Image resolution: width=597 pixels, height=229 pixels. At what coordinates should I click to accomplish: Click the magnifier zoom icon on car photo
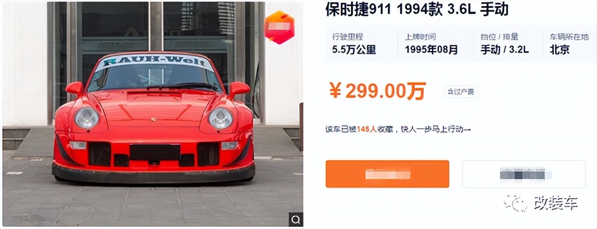pos(296,219)
